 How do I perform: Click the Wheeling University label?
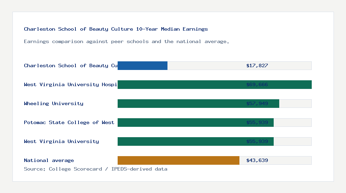(x=54, y=103)
